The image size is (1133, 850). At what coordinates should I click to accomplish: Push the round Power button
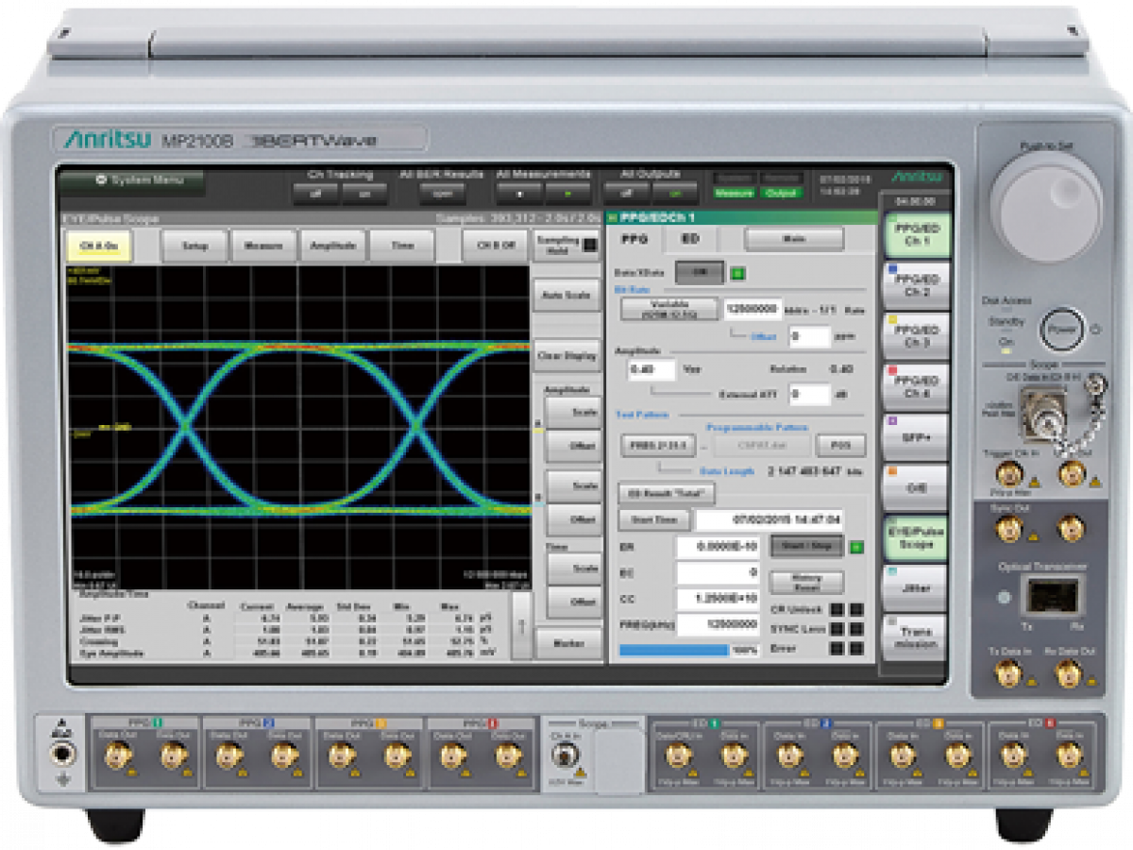pos(1062,330)
